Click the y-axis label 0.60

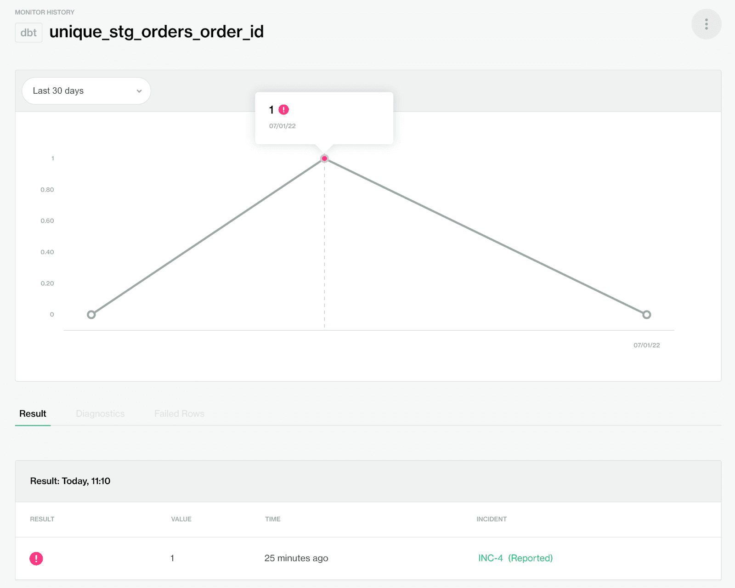(47, 221)
